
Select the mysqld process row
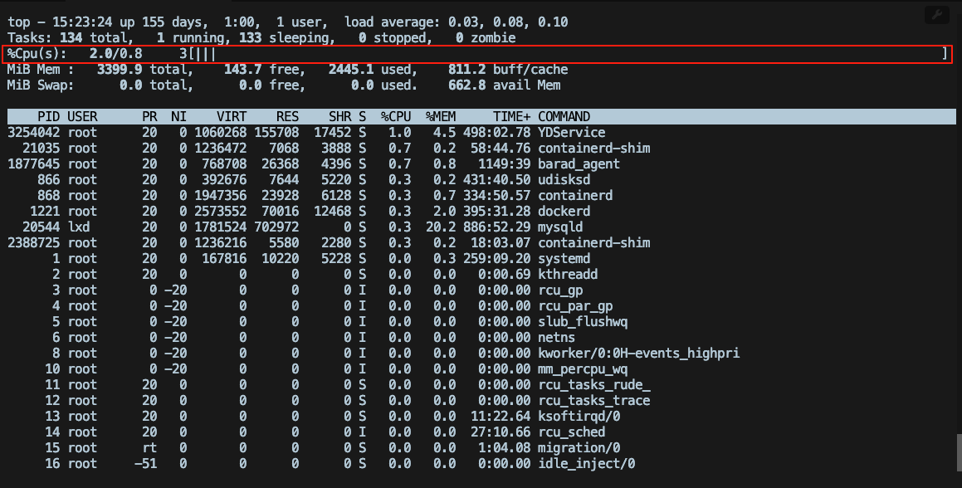(x=332, y=227)
